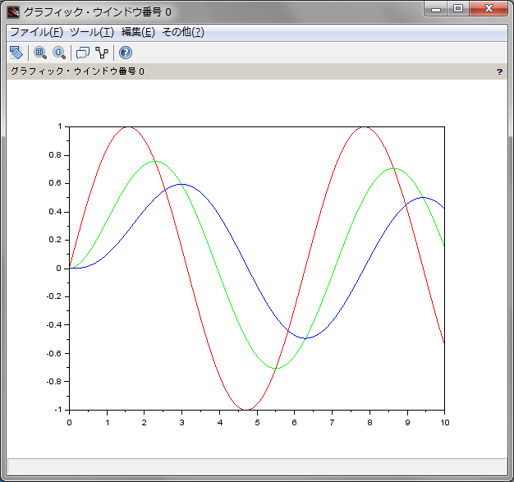Viewport: 514px width, 482px height.
Task: Click the Scilab icon in the title bar
Action: [13, 11]
